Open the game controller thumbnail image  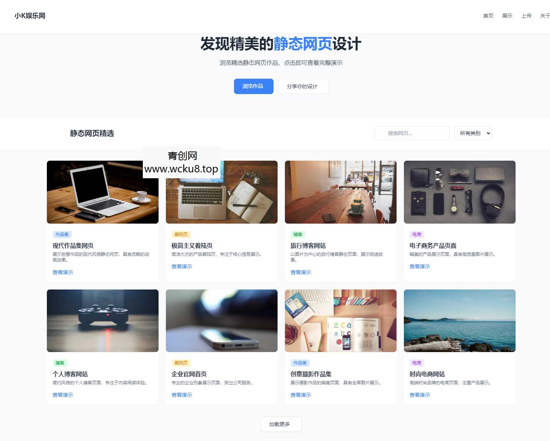103,321
